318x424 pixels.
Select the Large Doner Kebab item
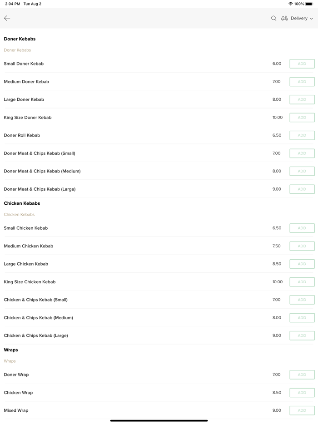tap(24, 99)
